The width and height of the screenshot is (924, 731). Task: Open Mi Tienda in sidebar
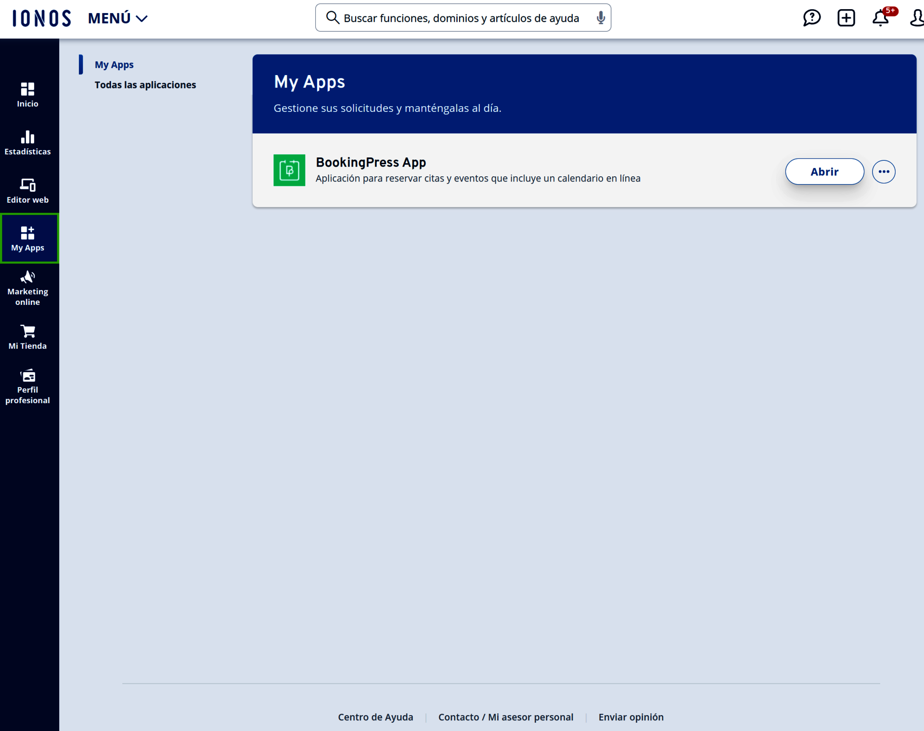(x=27, y=338)
